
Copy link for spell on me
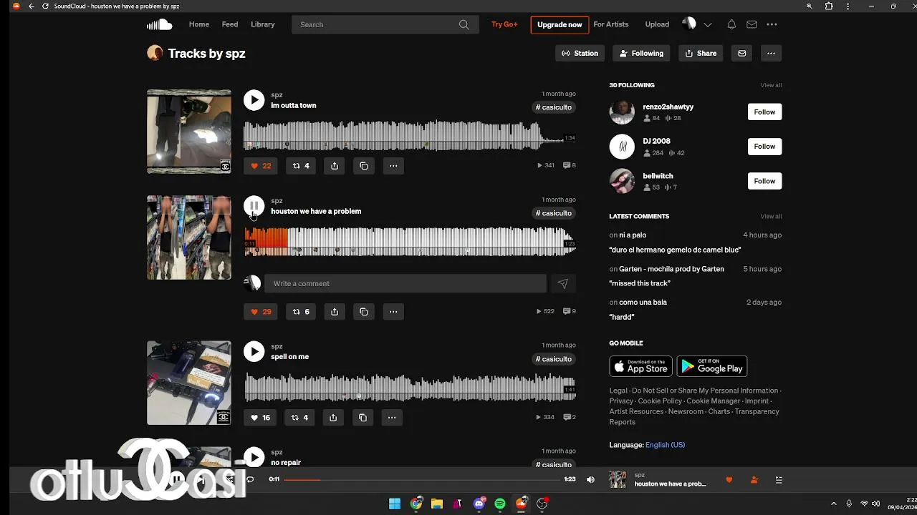click(x=363, y=418)
